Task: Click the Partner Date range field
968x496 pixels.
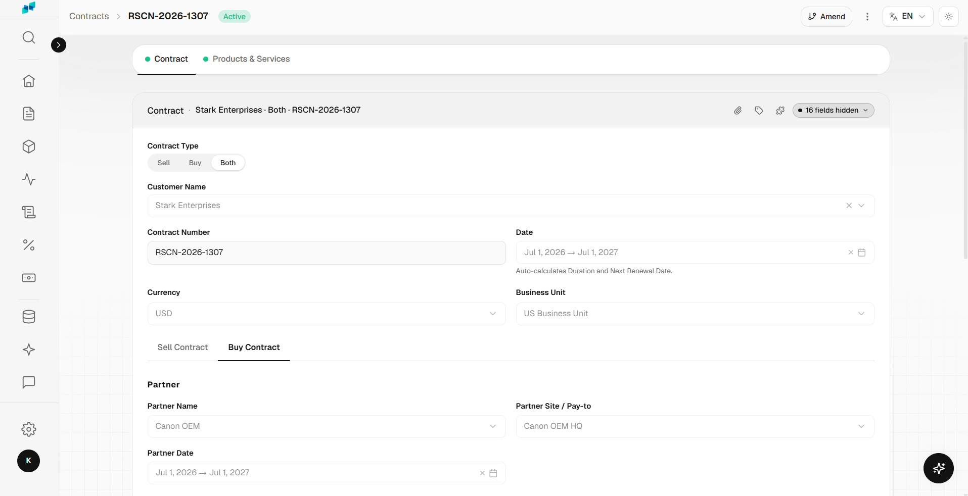Action: point(327,473)
